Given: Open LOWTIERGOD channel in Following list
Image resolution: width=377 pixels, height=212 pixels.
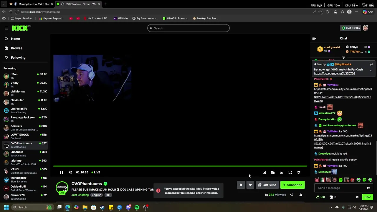Looking at the screenshot, I should click(x=25, y=136).
